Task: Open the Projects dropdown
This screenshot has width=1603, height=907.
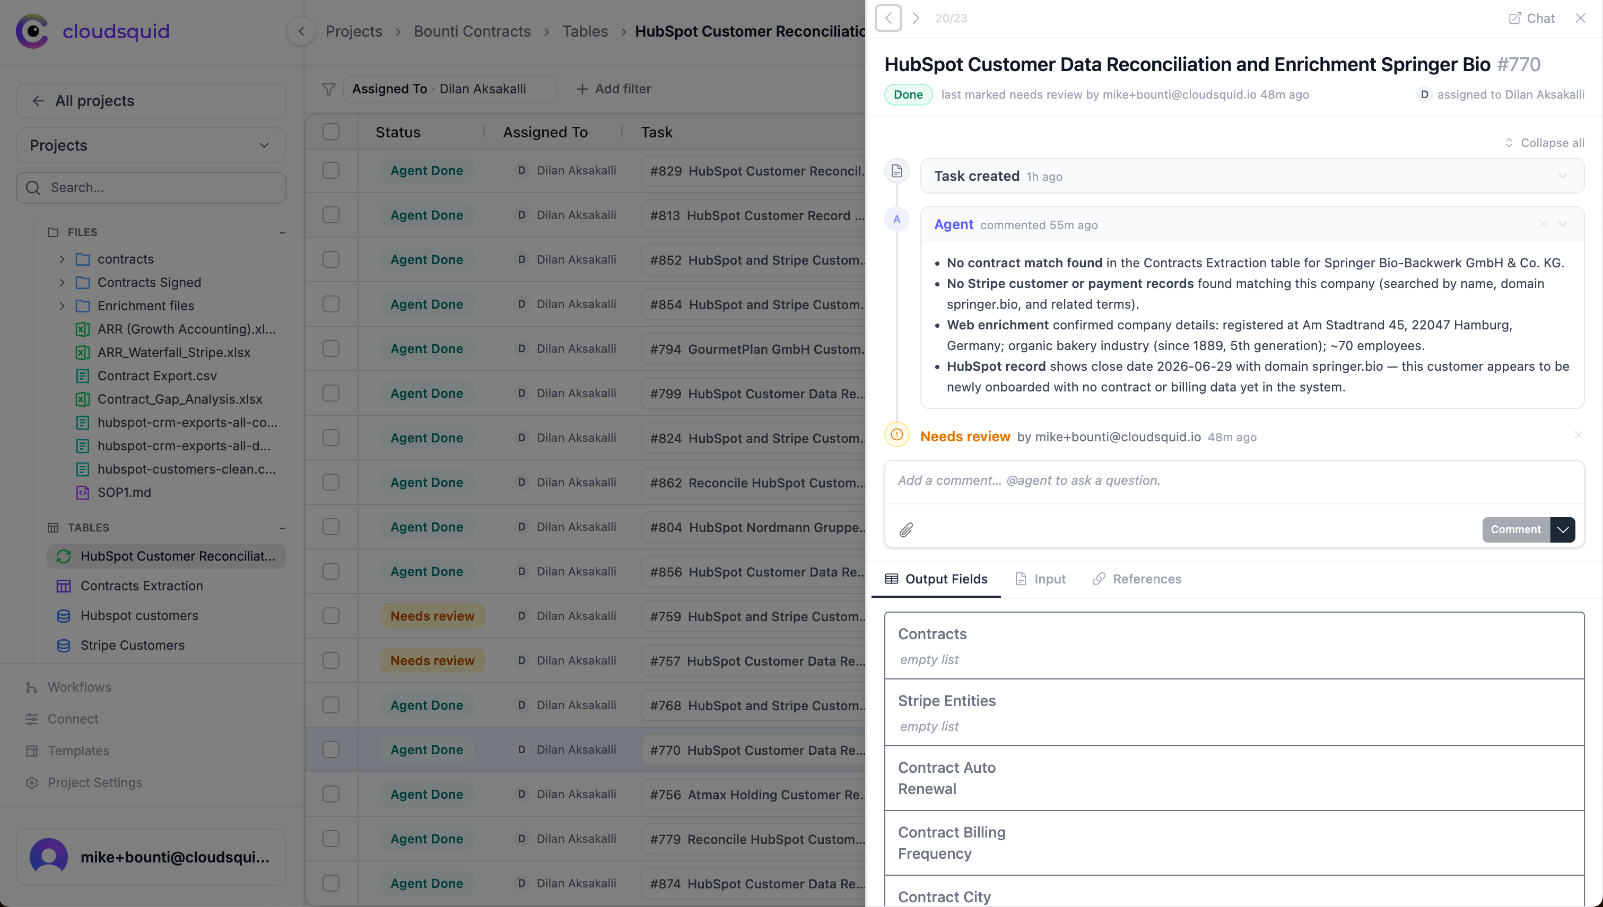Action: (x=151, y=145)
